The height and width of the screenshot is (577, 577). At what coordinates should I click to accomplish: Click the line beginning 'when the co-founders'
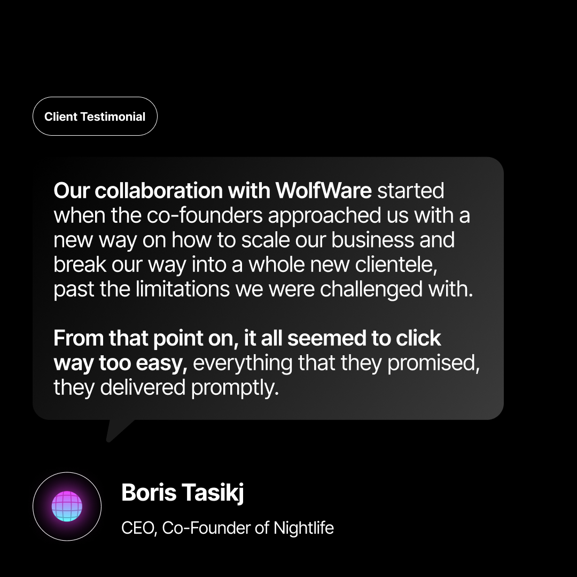(262, 215)
